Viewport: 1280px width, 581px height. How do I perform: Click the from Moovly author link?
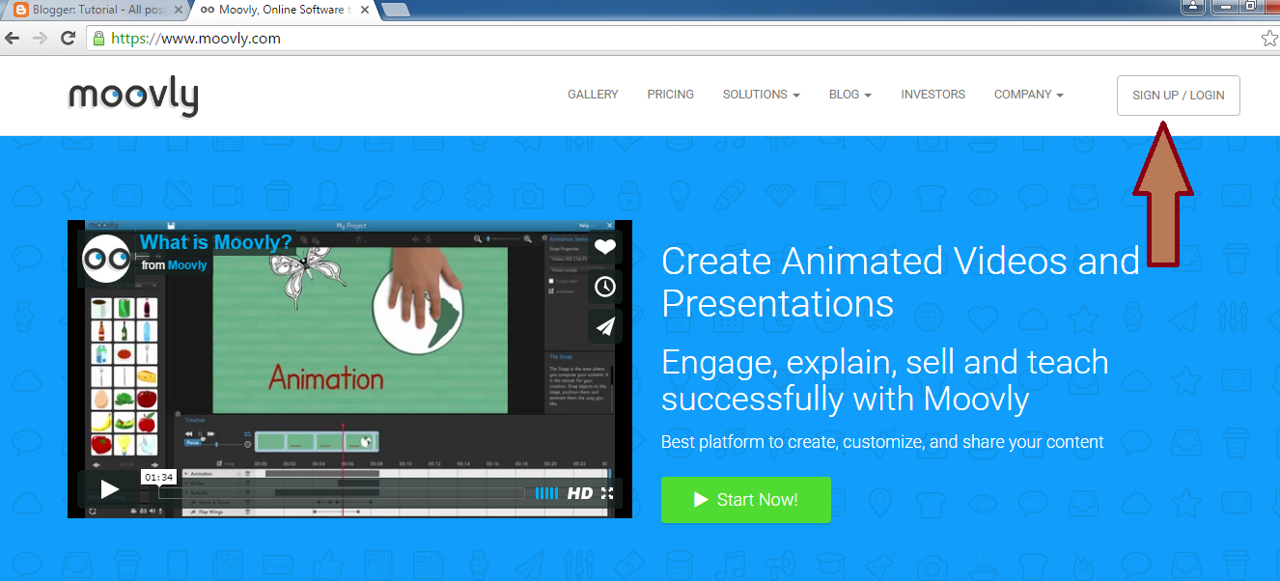[187, 265]
